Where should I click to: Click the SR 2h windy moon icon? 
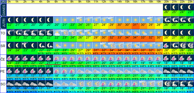click(x=26, y=45)
